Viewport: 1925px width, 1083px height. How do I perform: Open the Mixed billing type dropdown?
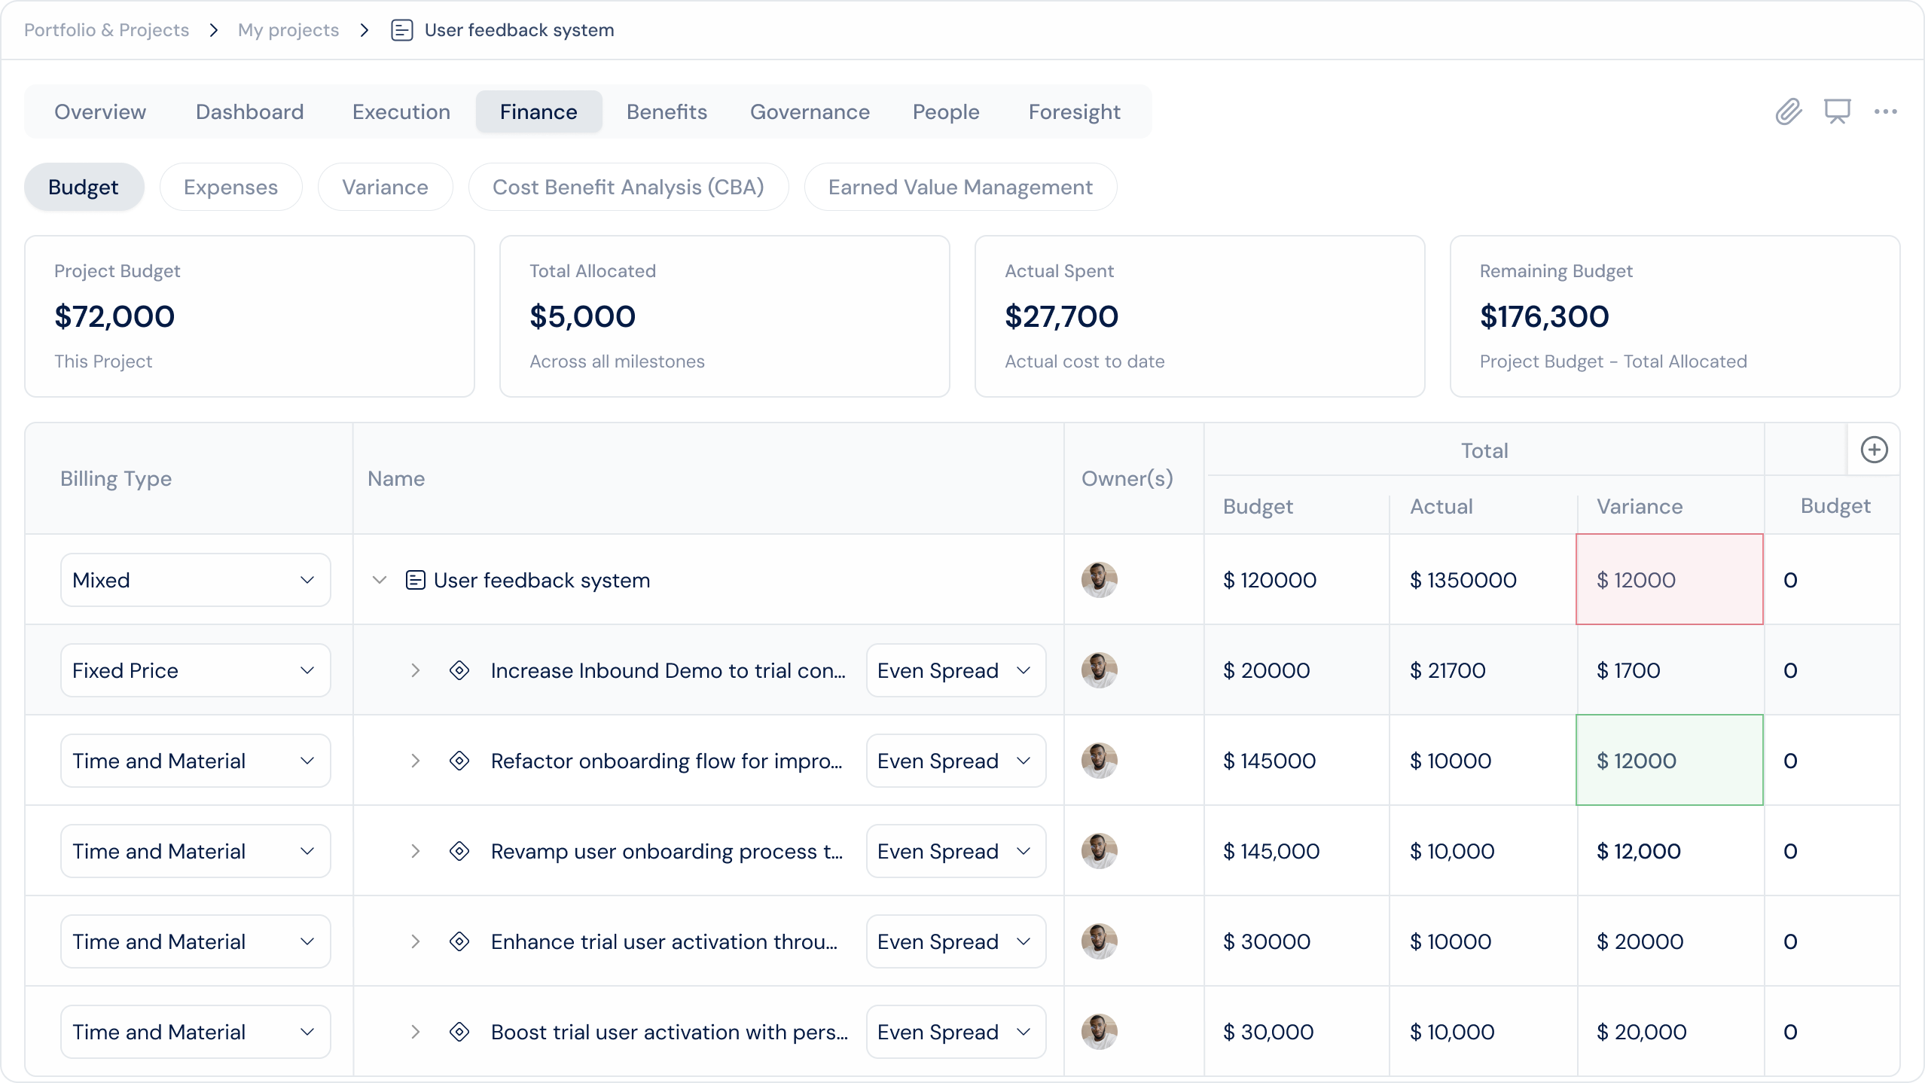196,580
